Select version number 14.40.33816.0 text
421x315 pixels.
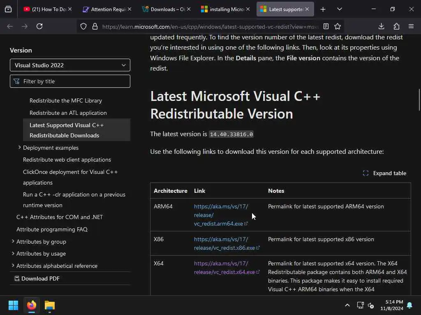(231, 134)
